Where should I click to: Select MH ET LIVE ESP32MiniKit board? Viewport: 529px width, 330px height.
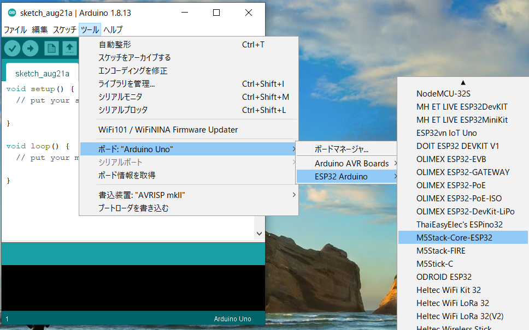pos(463,120)
